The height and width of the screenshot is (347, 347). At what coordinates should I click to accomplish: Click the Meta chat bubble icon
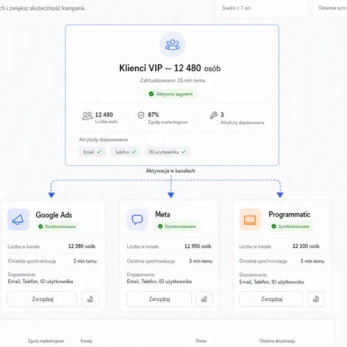tap(137, 220)
